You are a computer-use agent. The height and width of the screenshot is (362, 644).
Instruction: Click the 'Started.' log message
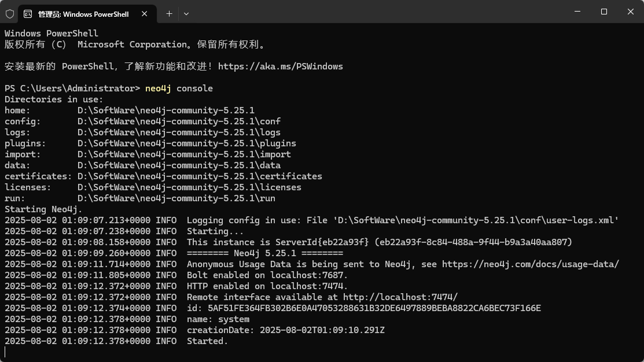tap(207, 341)
